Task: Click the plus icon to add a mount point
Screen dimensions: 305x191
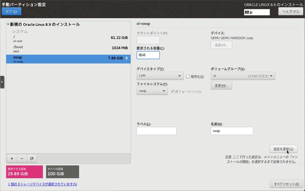Action: (12, 158)
